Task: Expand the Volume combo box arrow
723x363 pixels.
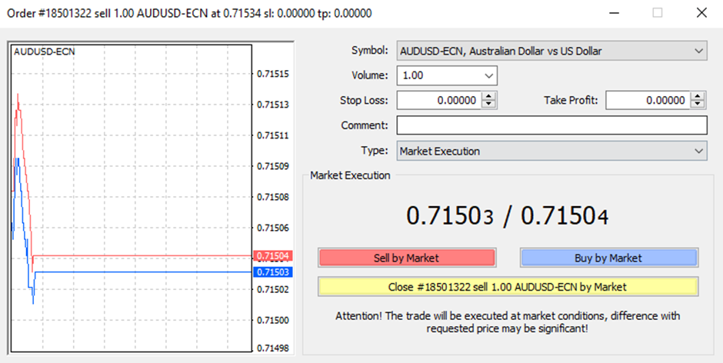Action: (488, 75)
